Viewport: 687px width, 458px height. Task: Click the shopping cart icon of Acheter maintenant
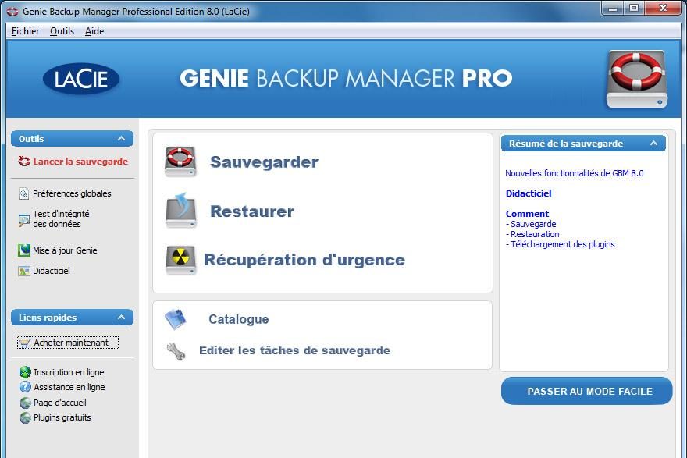click(x=25, y=343)
